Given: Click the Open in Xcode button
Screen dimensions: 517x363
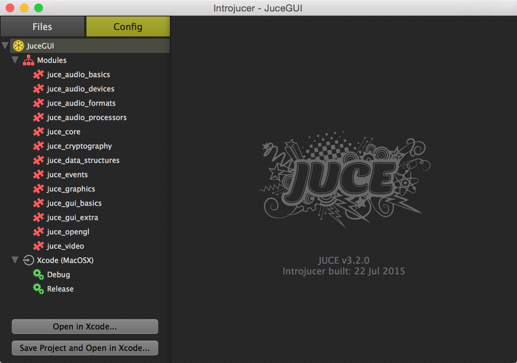Looking at the screenshot, I should click(85, 326).
